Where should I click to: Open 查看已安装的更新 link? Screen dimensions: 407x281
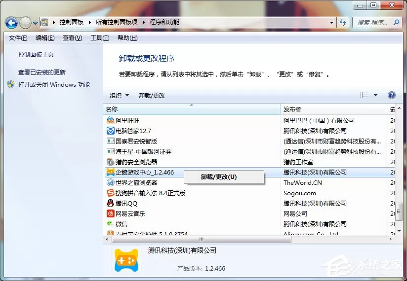coord(42,72)
